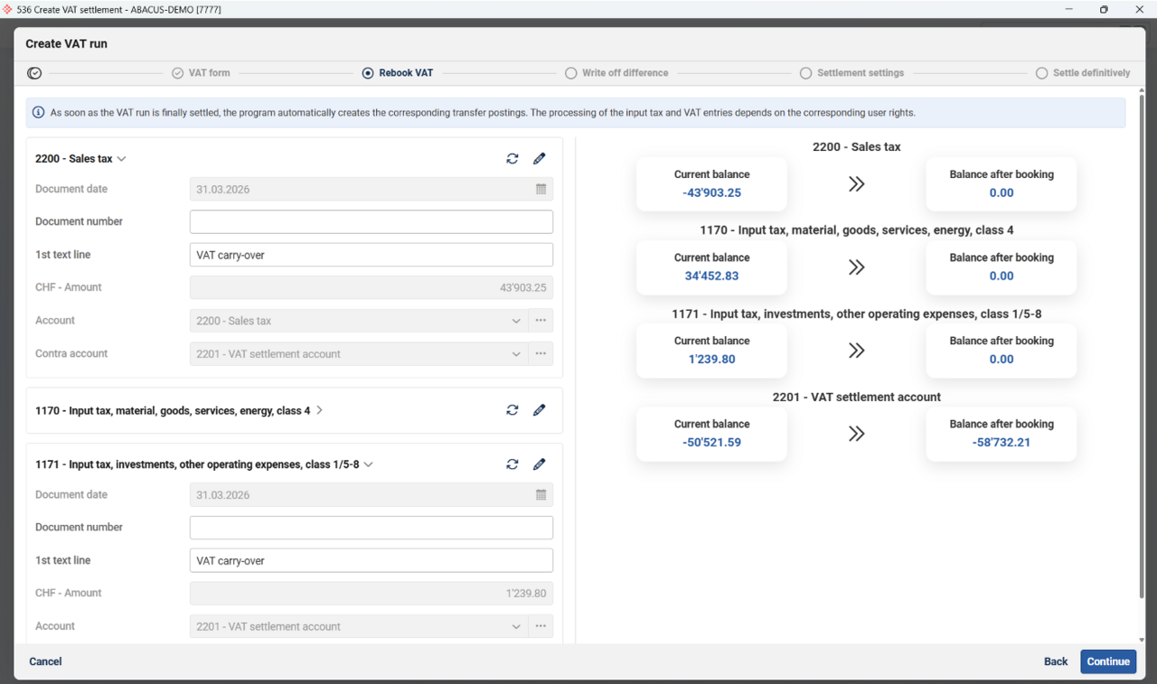The width and height of the screenshot is (1157, 684).
Task: Collapse the 2200 - Sales tax section
Action: click(121, 159)
